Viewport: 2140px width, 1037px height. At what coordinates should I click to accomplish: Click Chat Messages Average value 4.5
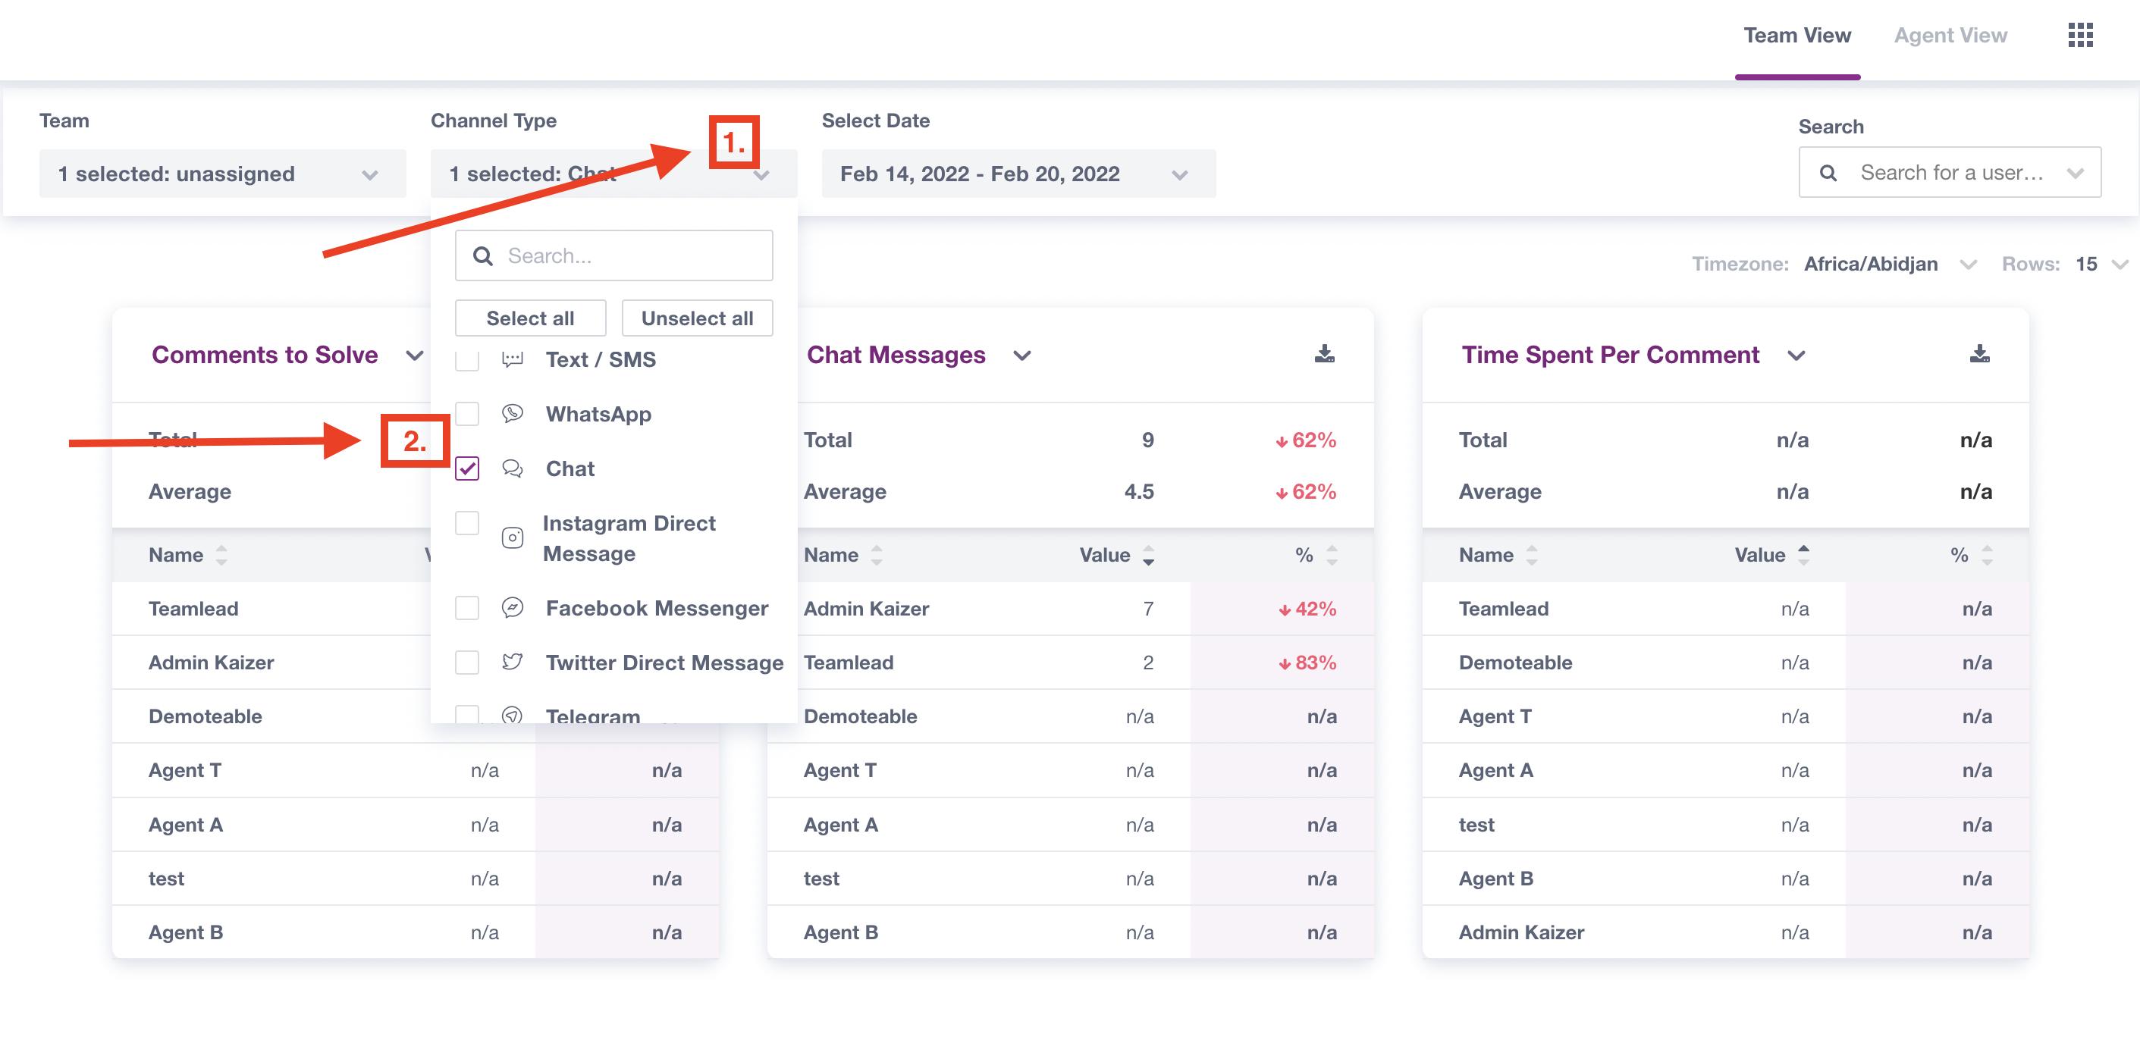(x=1138, y=491)
